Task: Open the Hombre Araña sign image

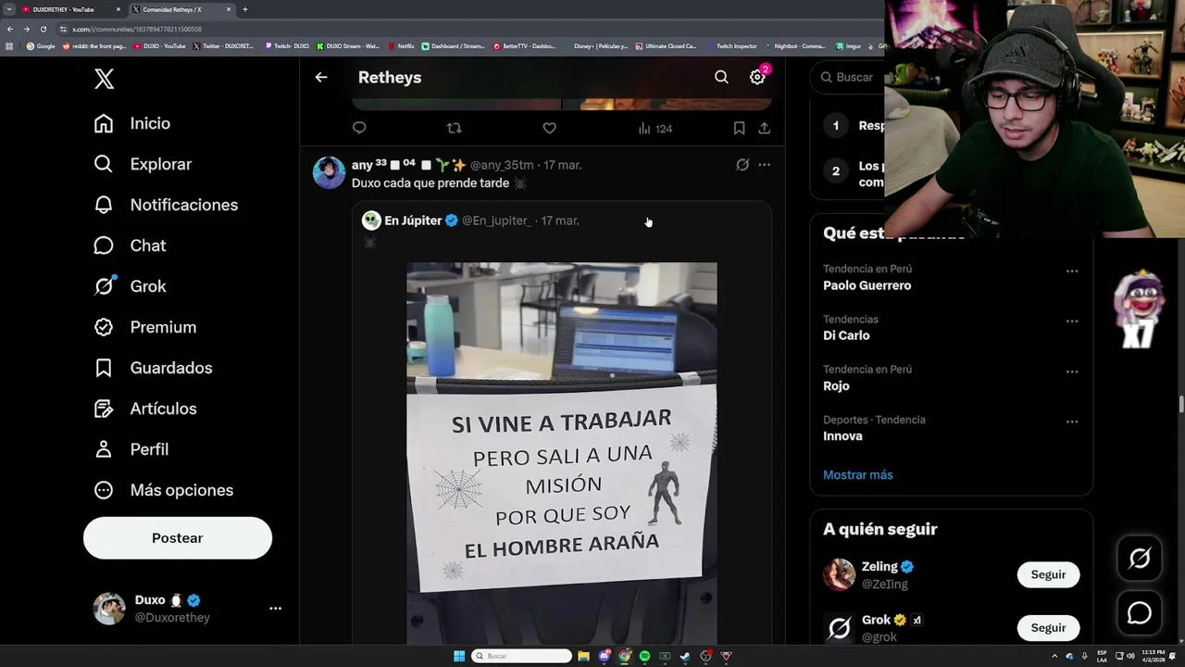Action: point(562,453)
